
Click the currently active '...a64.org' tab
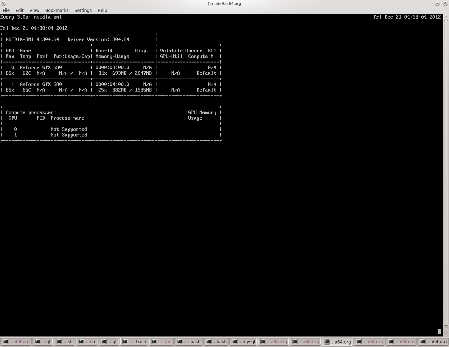point(337,341)
